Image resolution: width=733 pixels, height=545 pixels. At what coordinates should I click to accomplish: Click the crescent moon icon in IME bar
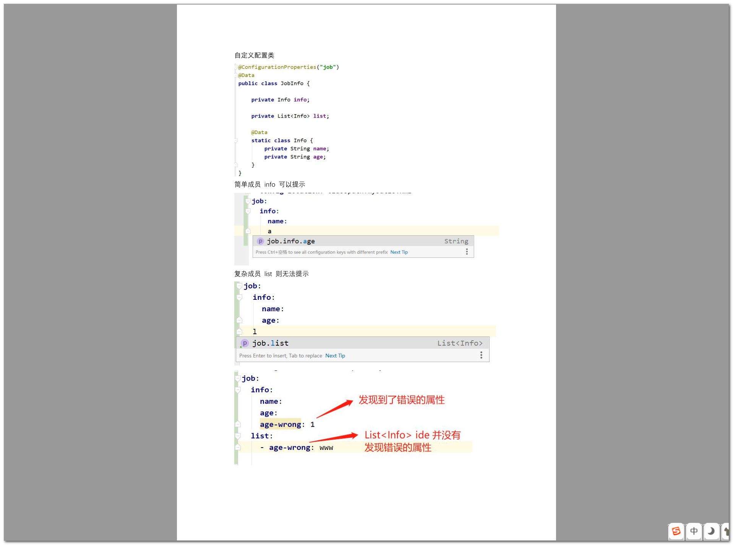click(711, 531)
